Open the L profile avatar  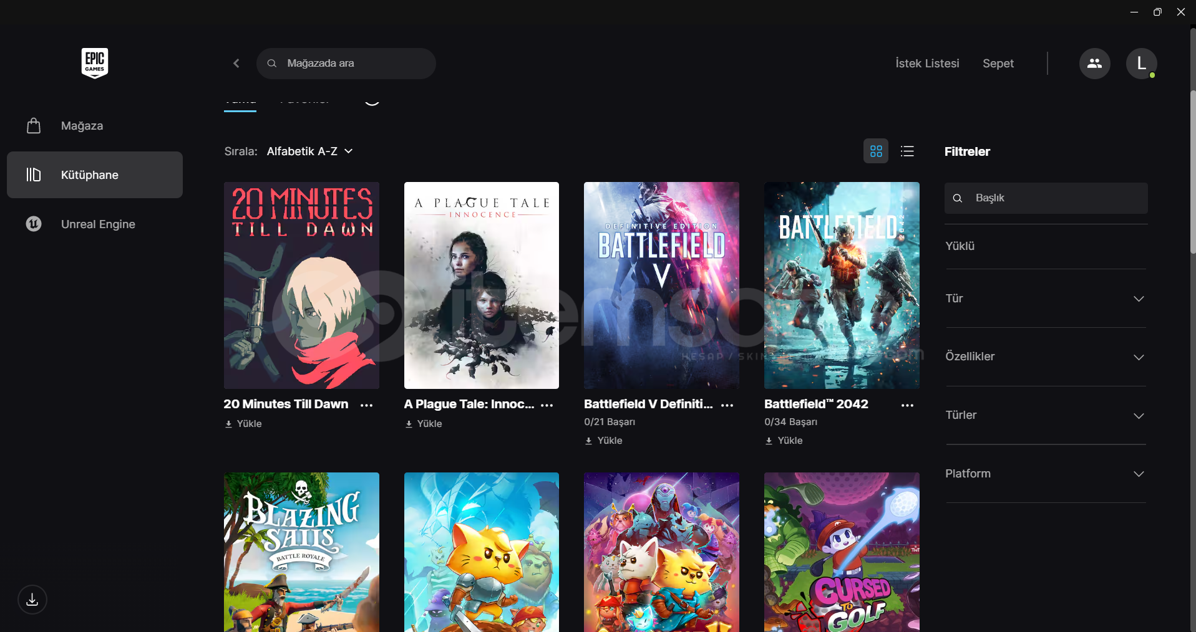[x=1141, y=64]
